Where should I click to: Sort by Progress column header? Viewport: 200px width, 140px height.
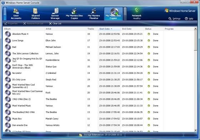[179, 29]
